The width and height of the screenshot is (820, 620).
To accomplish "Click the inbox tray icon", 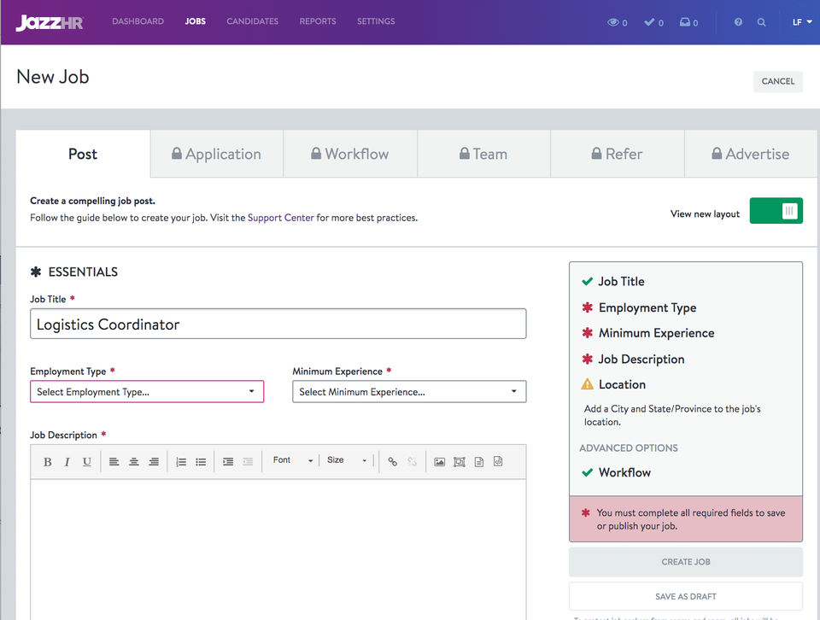I will tap(685, 22).
